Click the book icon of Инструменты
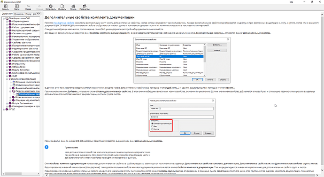 [x=10, y=64]
